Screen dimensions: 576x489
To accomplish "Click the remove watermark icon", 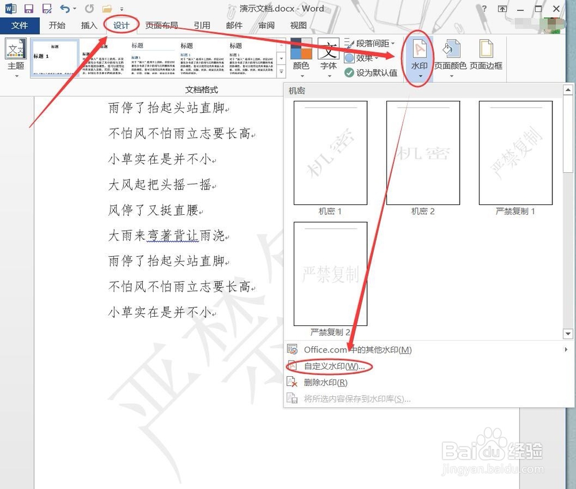I will click(293, 382).
